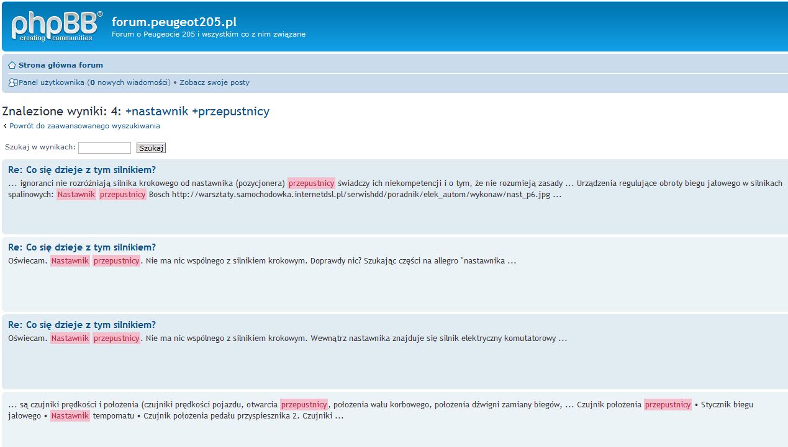
Task: Click the phpBB logo in the header
Action: tap(56, 26)
